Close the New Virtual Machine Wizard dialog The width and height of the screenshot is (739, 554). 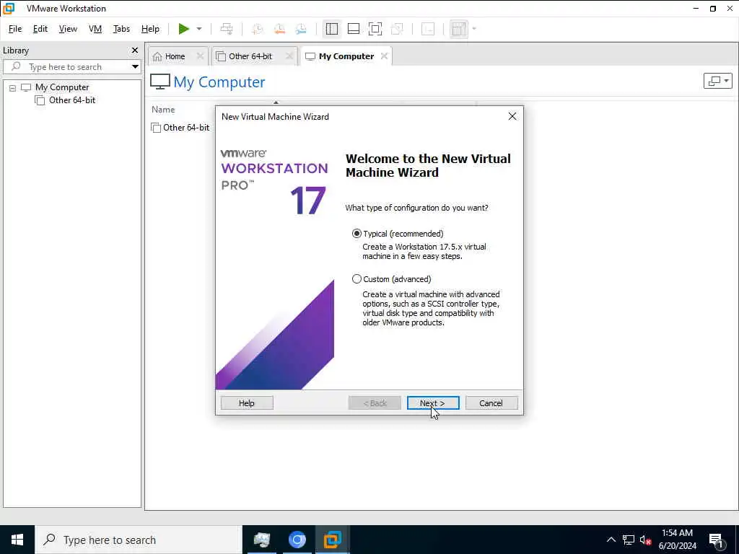point(512,116)
